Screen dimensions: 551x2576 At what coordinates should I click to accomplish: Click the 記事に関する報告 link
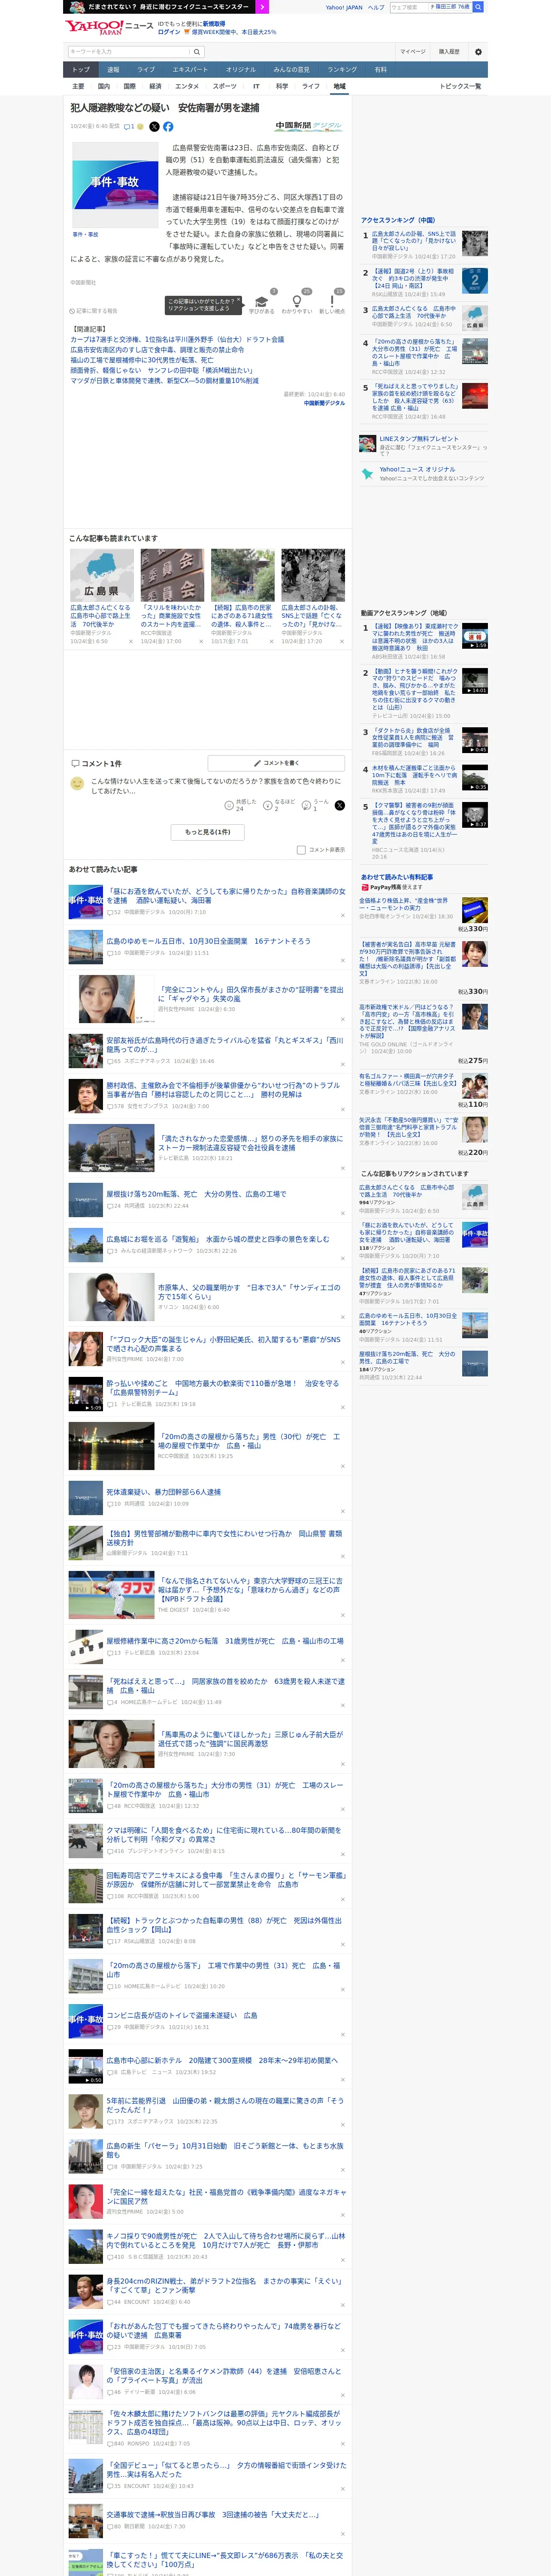(93, 311)
